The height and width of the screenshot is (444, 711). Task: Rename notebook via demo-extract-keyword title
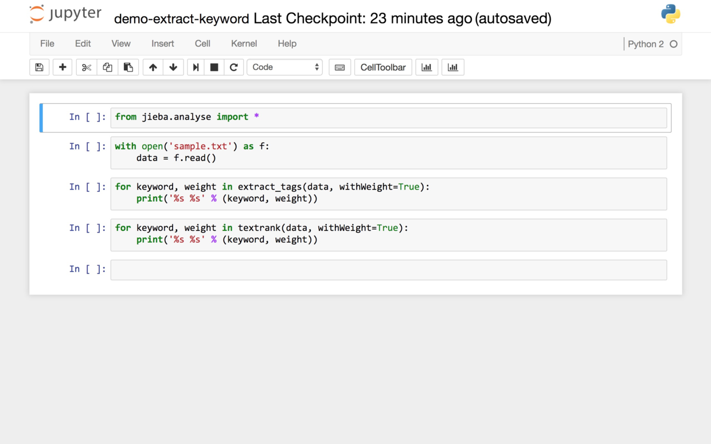181,18
